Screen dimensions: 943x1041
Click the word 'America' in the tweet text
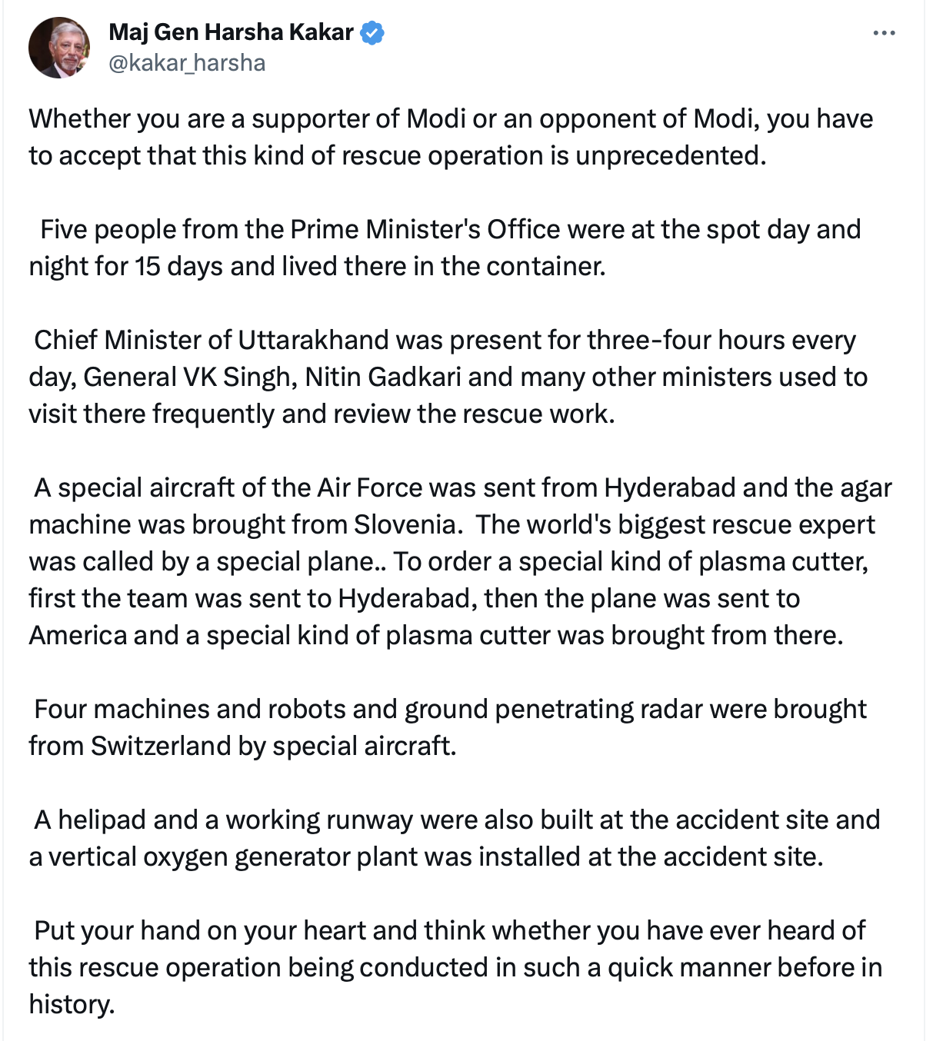(78, 635)
